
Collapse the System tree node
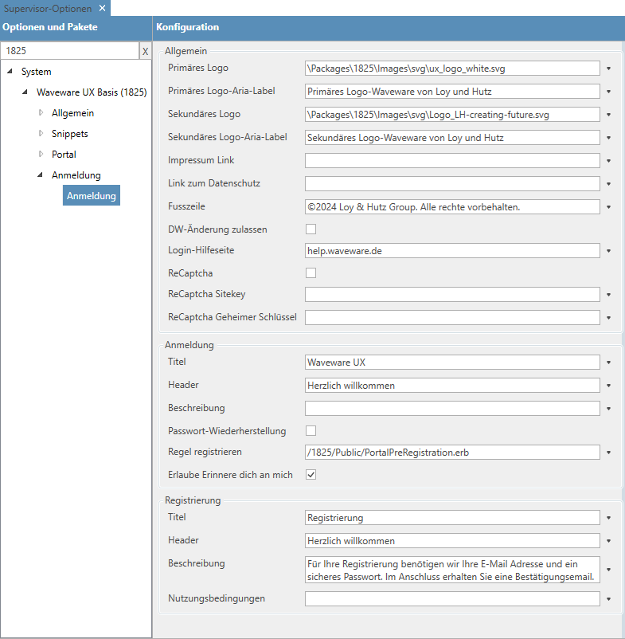pos(10,72)
